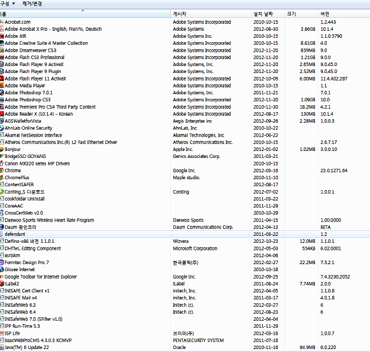Click the Java(TM) 6 Update 22 icon
The height and width of the screenshot is (352, 370).
point(2,348)
